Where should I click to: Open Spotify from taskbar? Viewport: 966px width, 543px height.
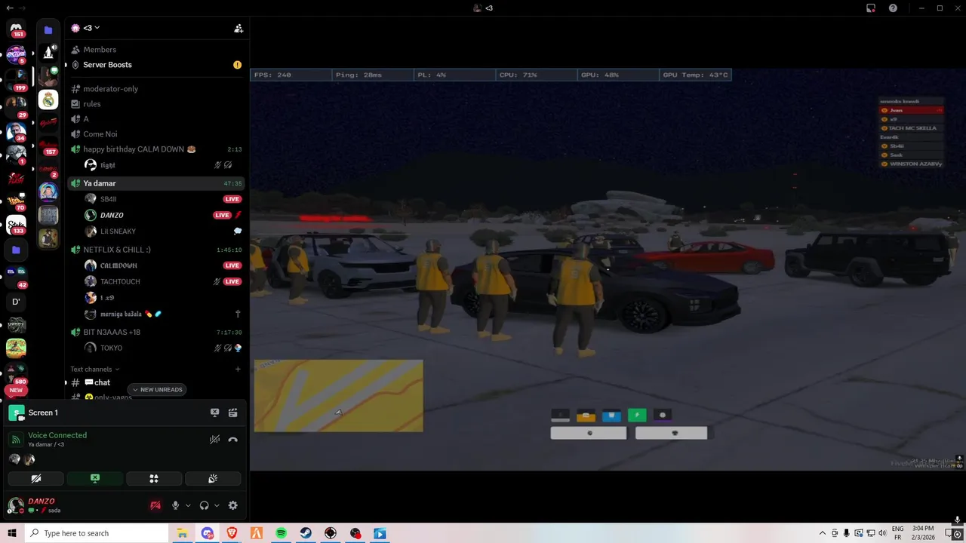coord(281,533)
